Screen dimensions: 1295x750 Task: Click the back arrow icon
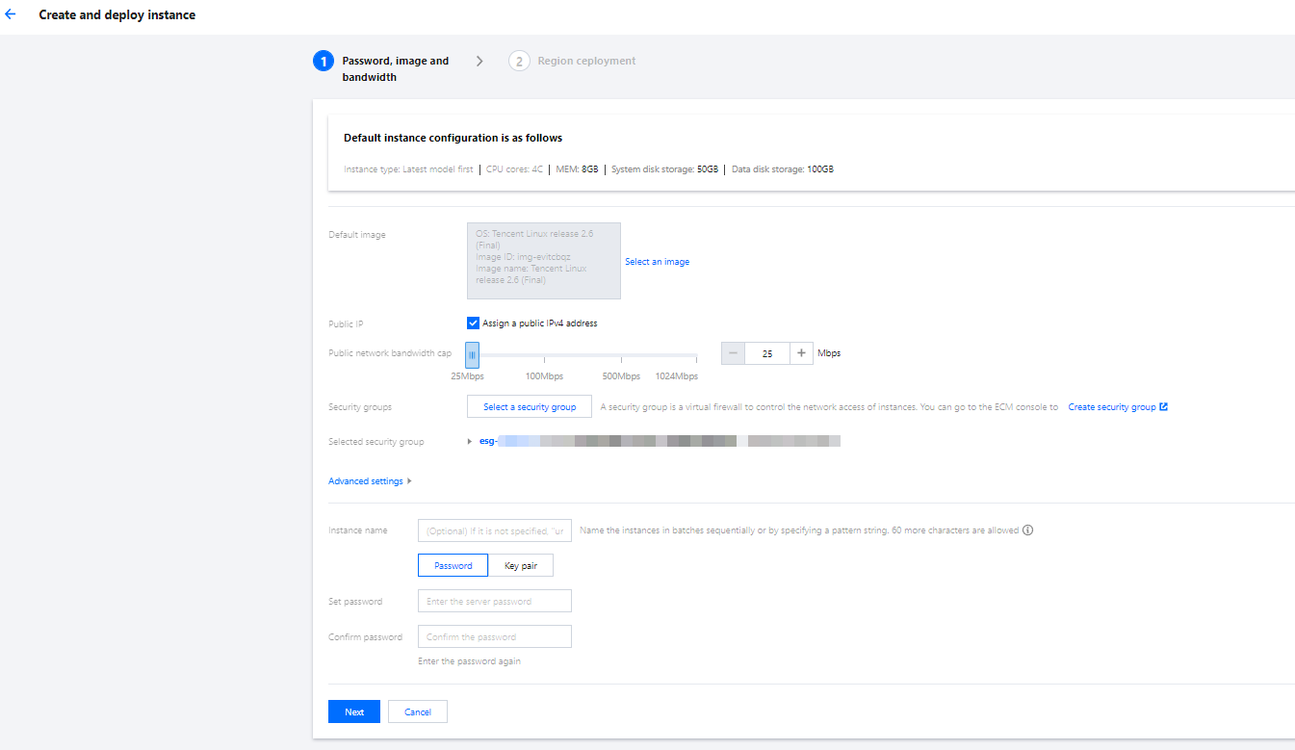pyautogui.click(x=11, y=15)
